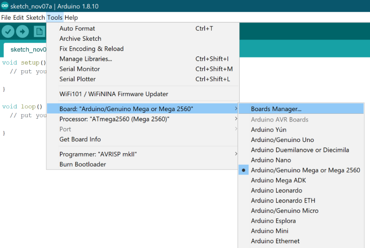Select Arduino Leonardo ETH board
The height and width of the screenshot is (248, 370).
click(x=301, y=200)
